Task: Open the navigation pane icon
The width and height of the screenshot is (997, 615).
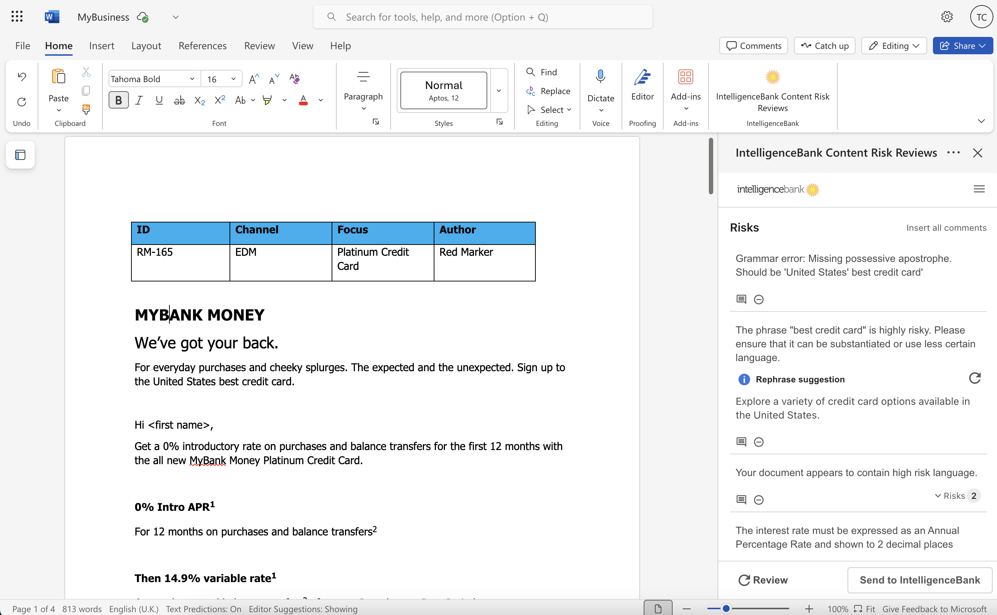Action: pyautogui.click(x=20, y=155)
